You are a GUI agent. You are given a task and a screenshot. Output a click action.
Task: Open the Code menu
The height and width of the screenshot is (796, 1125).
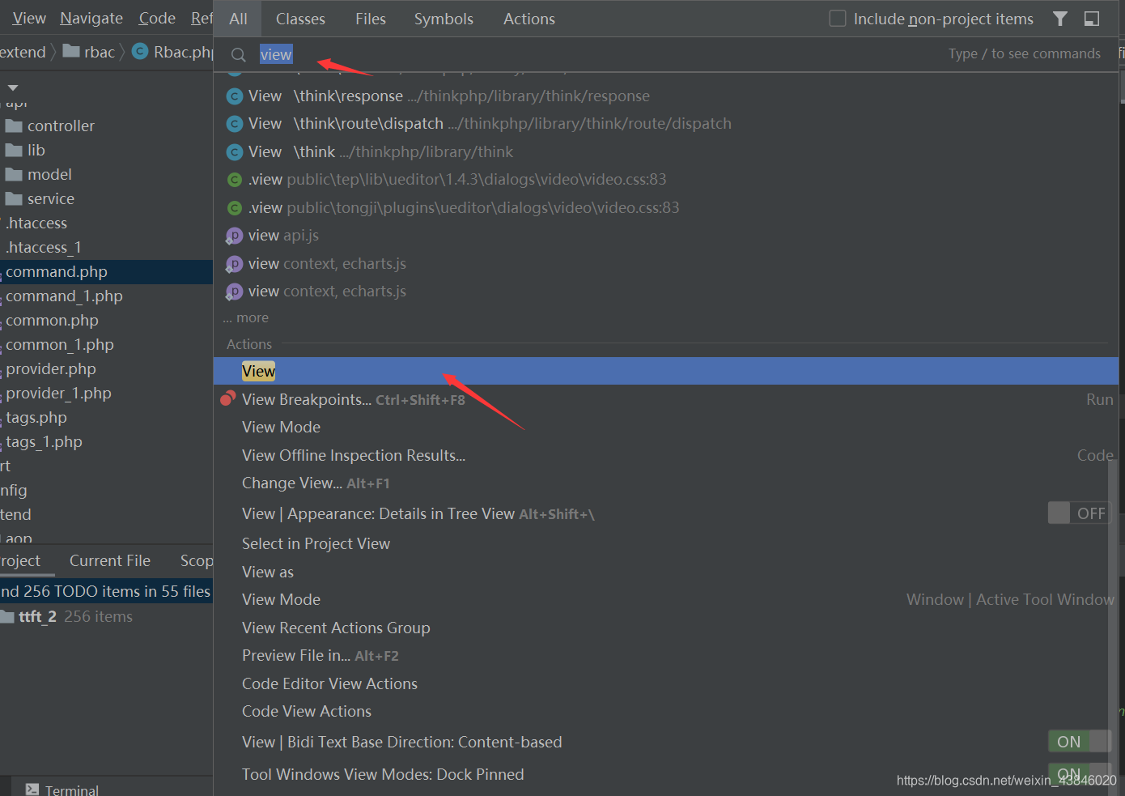[157, 18]
